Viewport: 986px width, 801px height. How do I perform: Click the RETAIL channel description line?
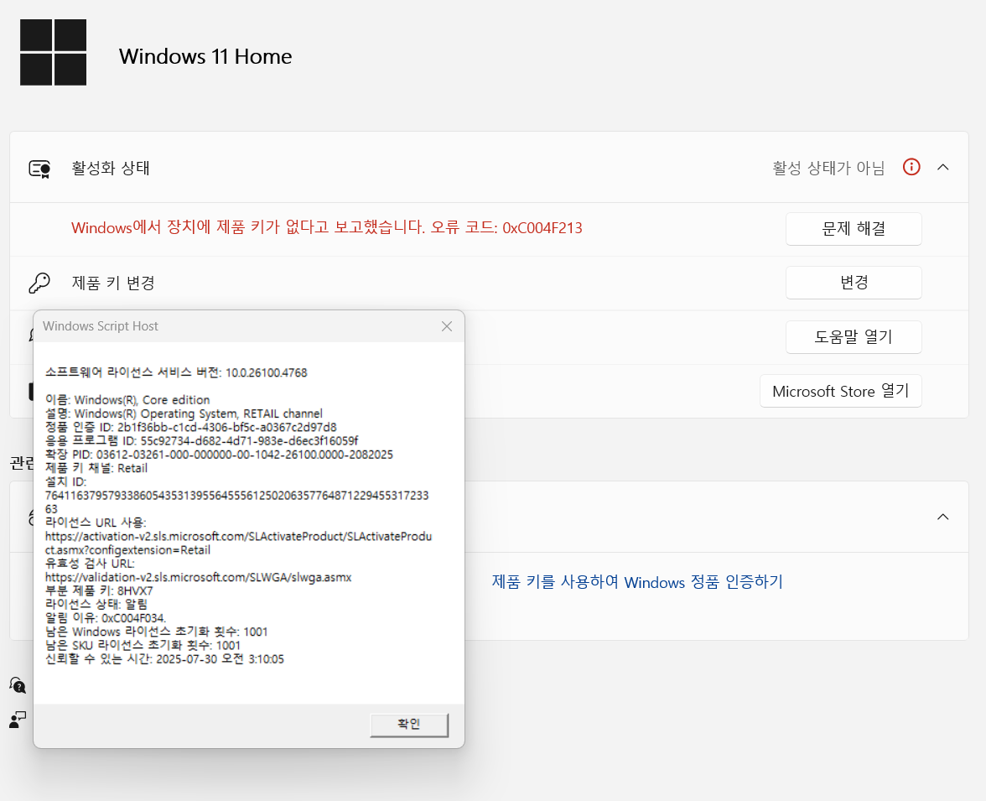(x=184, y=414)
